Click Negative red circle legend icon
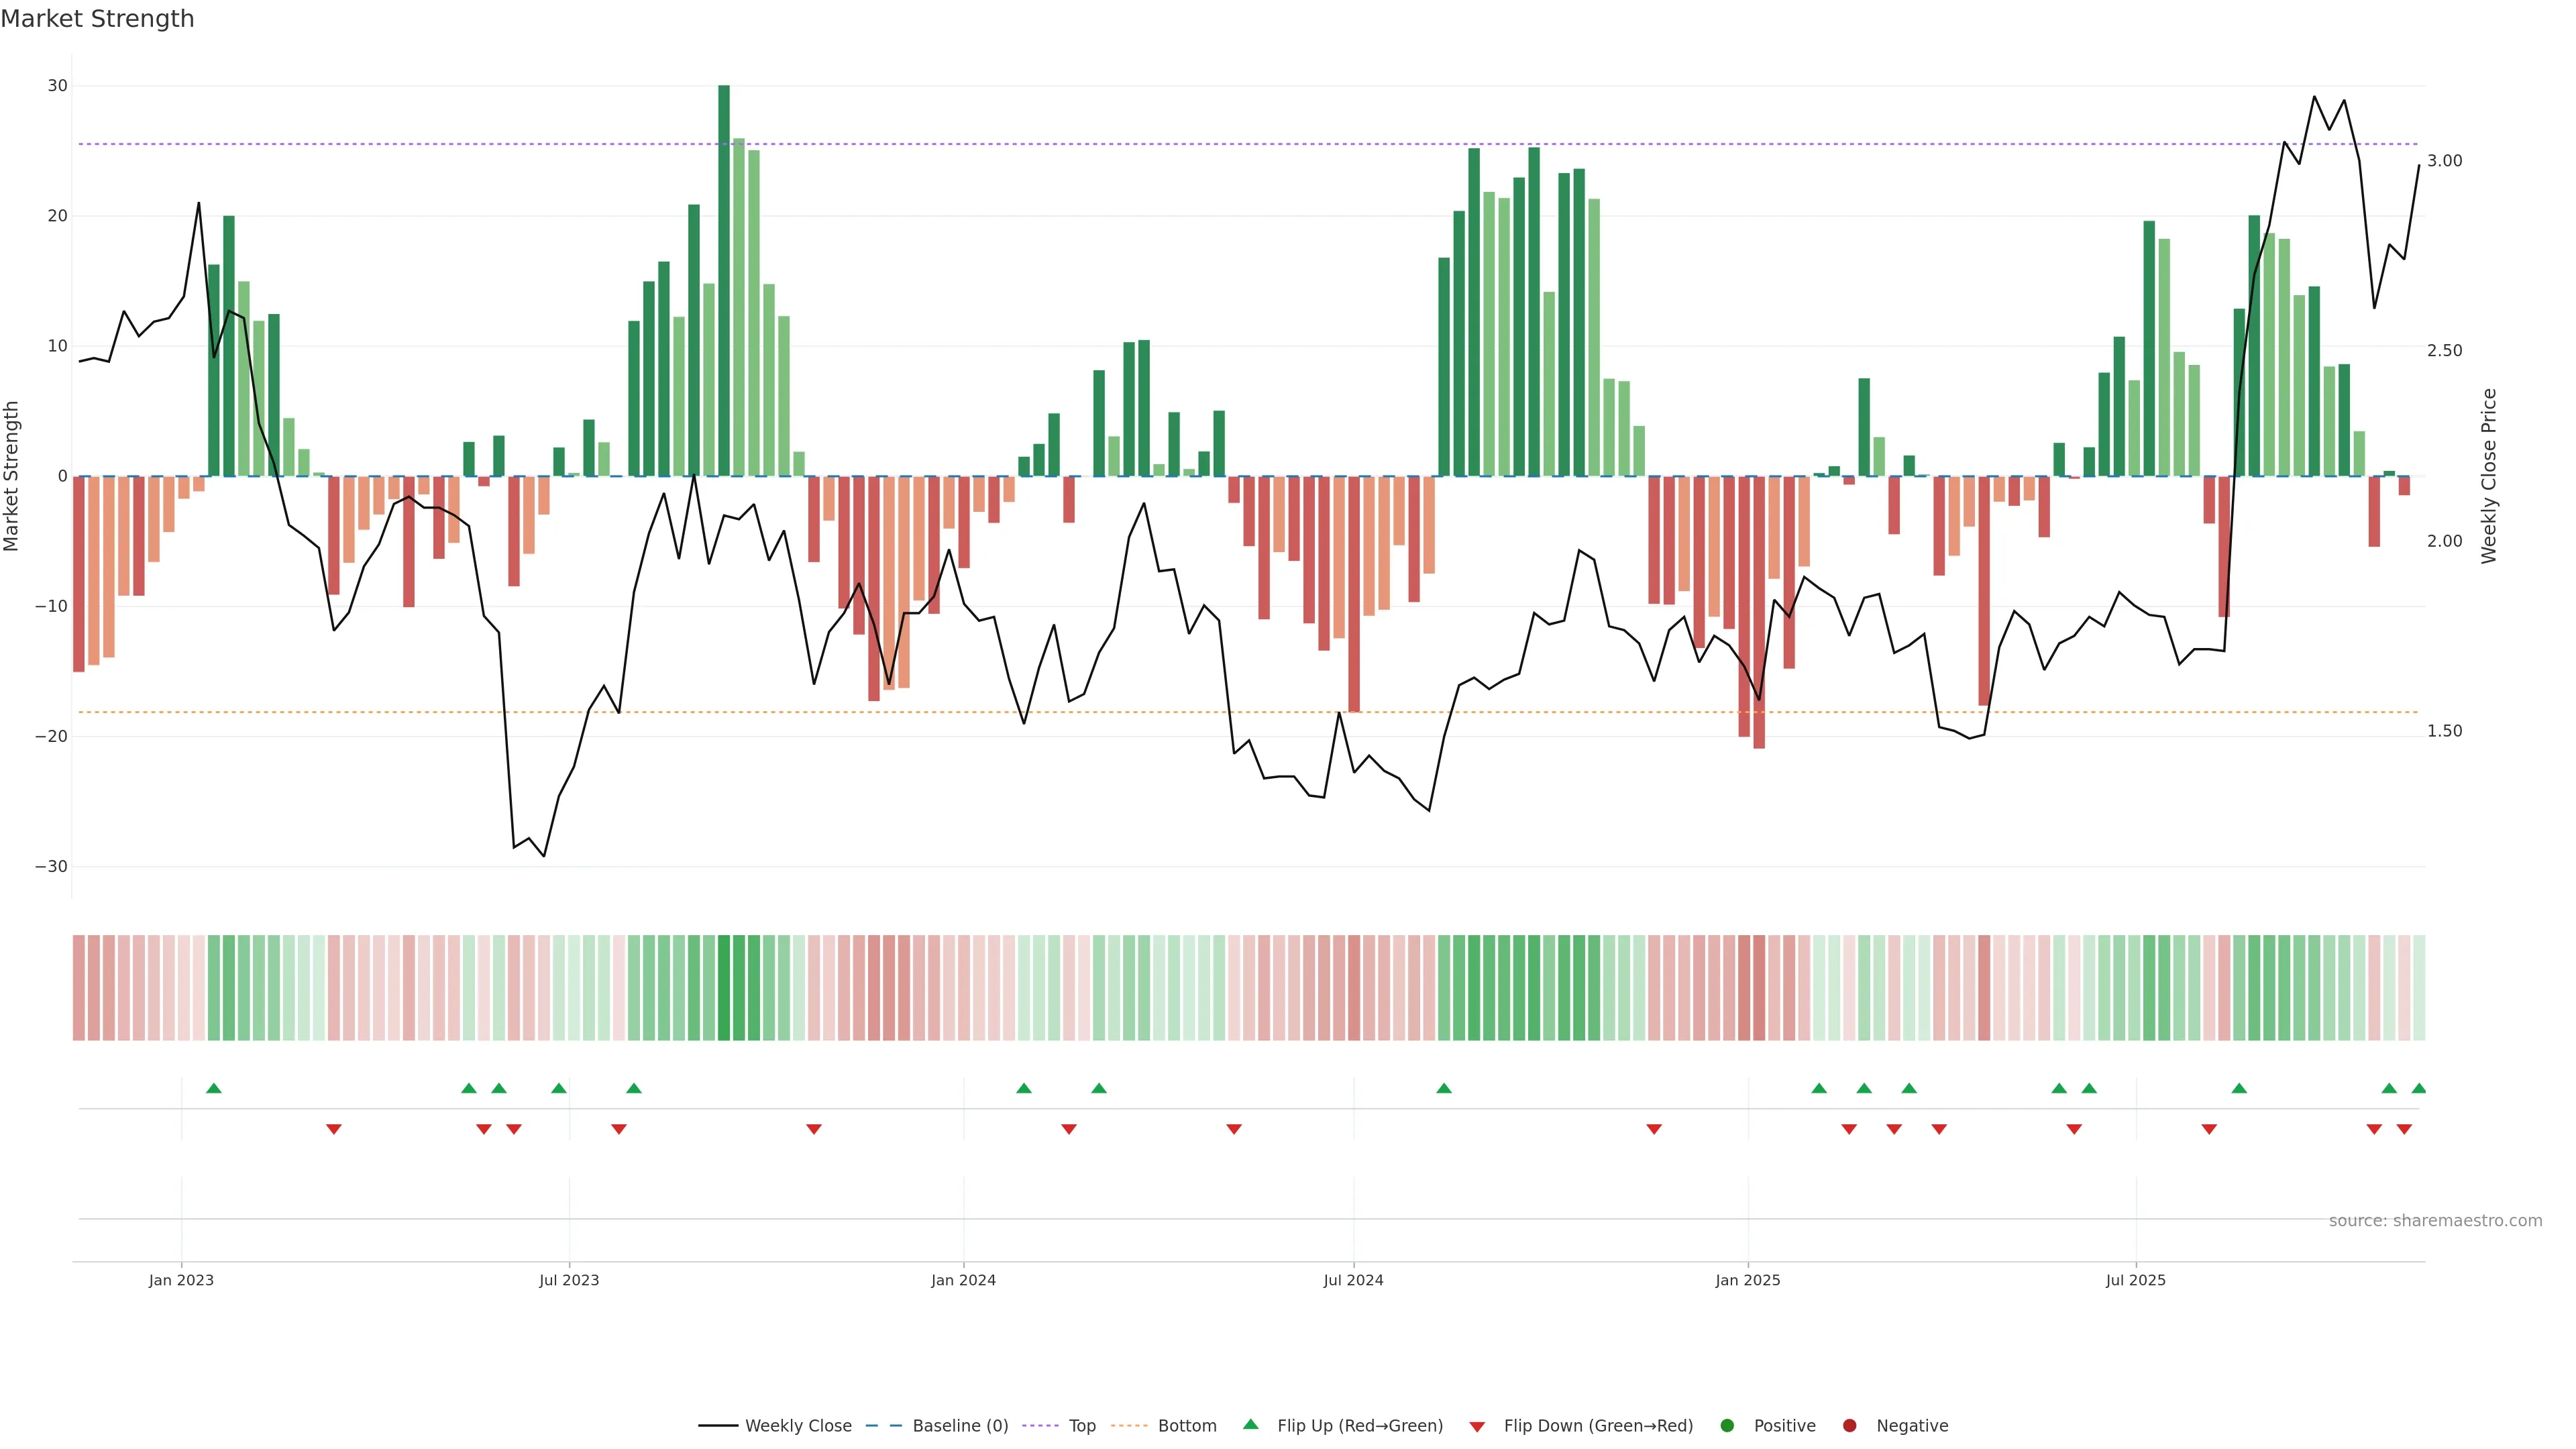Viewport: 2576px width, 1449px height. tap(1849, 1426)
